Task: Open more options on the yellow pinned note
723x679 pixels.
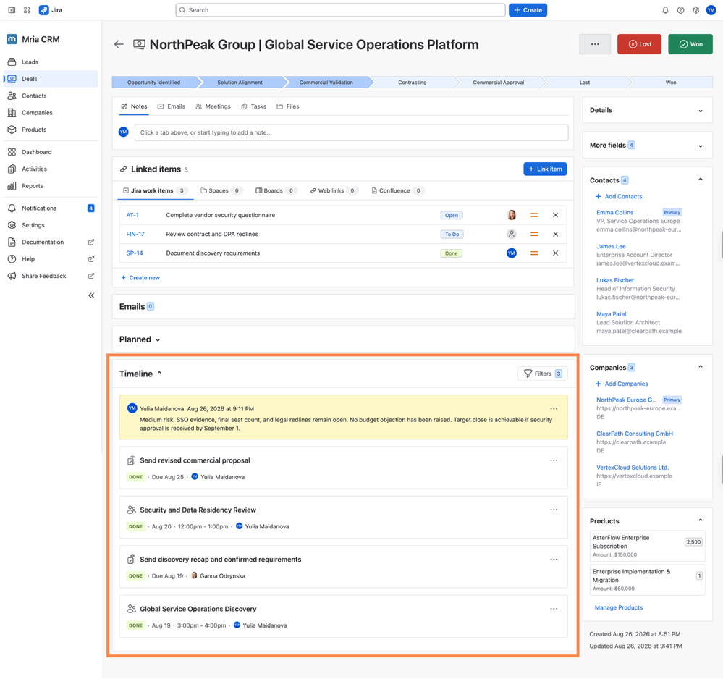Action: (x=554, y=409)
